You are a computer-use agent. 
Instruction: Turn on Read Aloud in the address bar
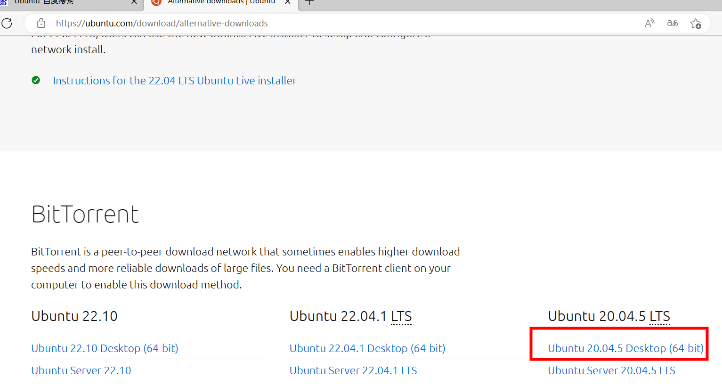(x=649, y=23)
